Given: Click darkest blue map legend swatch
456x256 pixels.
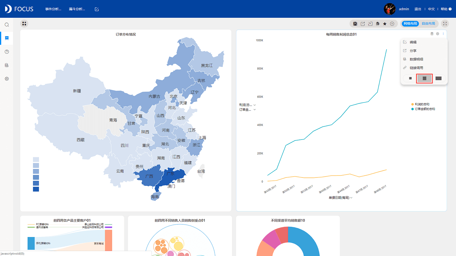Looking at the screenshot, I should tap(36, 189).
